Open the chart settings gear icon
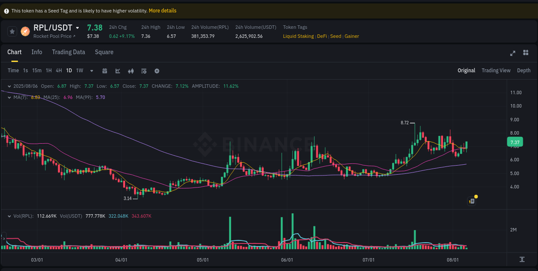The width and height of the screenshot is (538, 271). (157, 71)
